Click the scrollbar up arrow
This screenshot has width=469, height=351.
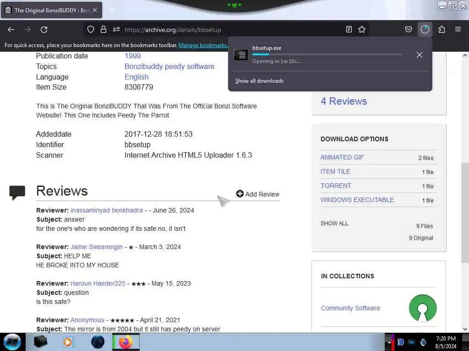point(465,55)
